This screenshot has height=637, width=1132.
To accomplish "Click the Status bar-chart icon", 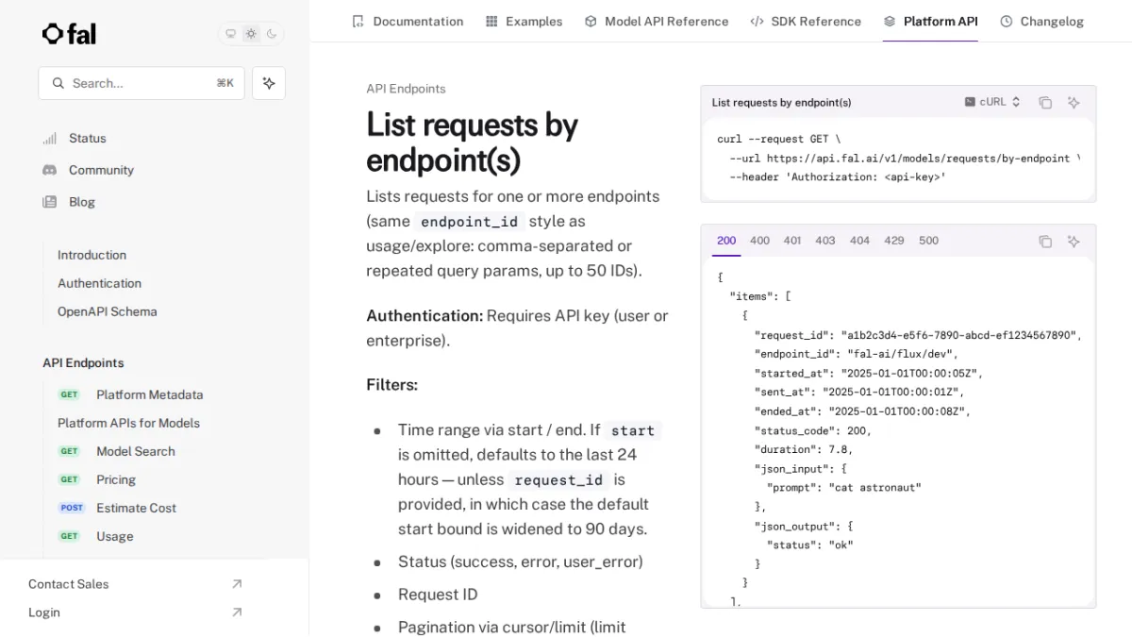I will tap(50, 138).
